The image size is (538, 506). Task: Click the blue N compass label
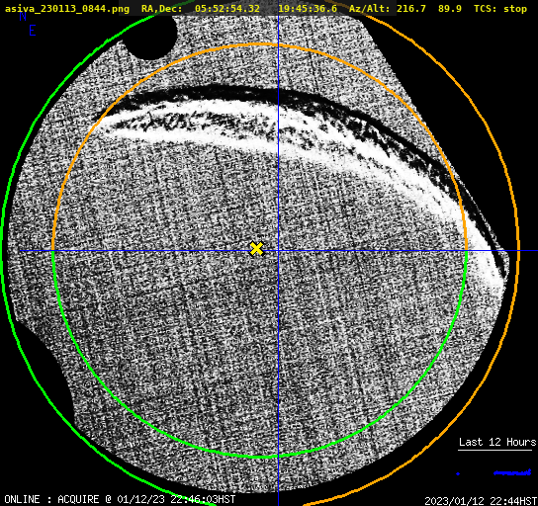pos(23,16)
